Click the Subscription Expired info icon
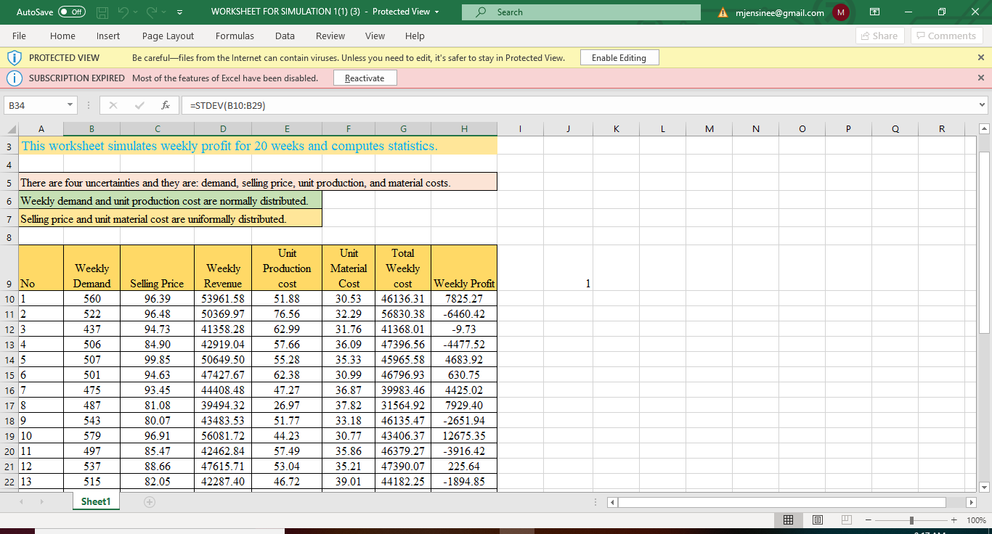The image size is (992, 534). point(14,78)
